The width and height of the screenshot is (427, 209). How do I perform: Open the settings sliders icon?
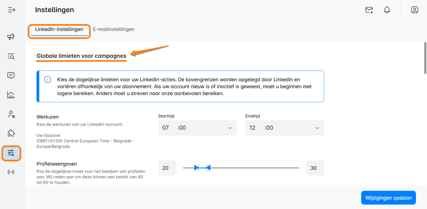pyautogui.click(x=11, y=153)
